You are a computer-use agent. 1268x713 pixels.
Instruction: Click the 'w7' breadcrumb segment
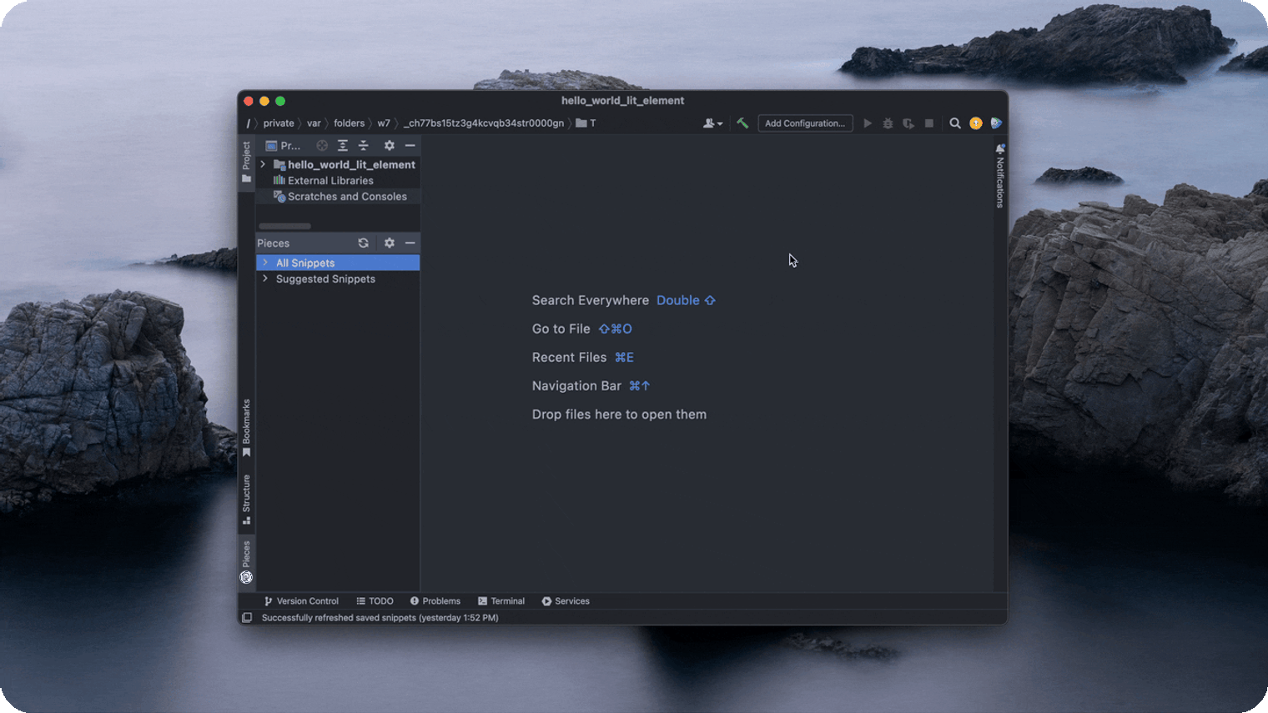pyautogui.click(x=384, y=123)
